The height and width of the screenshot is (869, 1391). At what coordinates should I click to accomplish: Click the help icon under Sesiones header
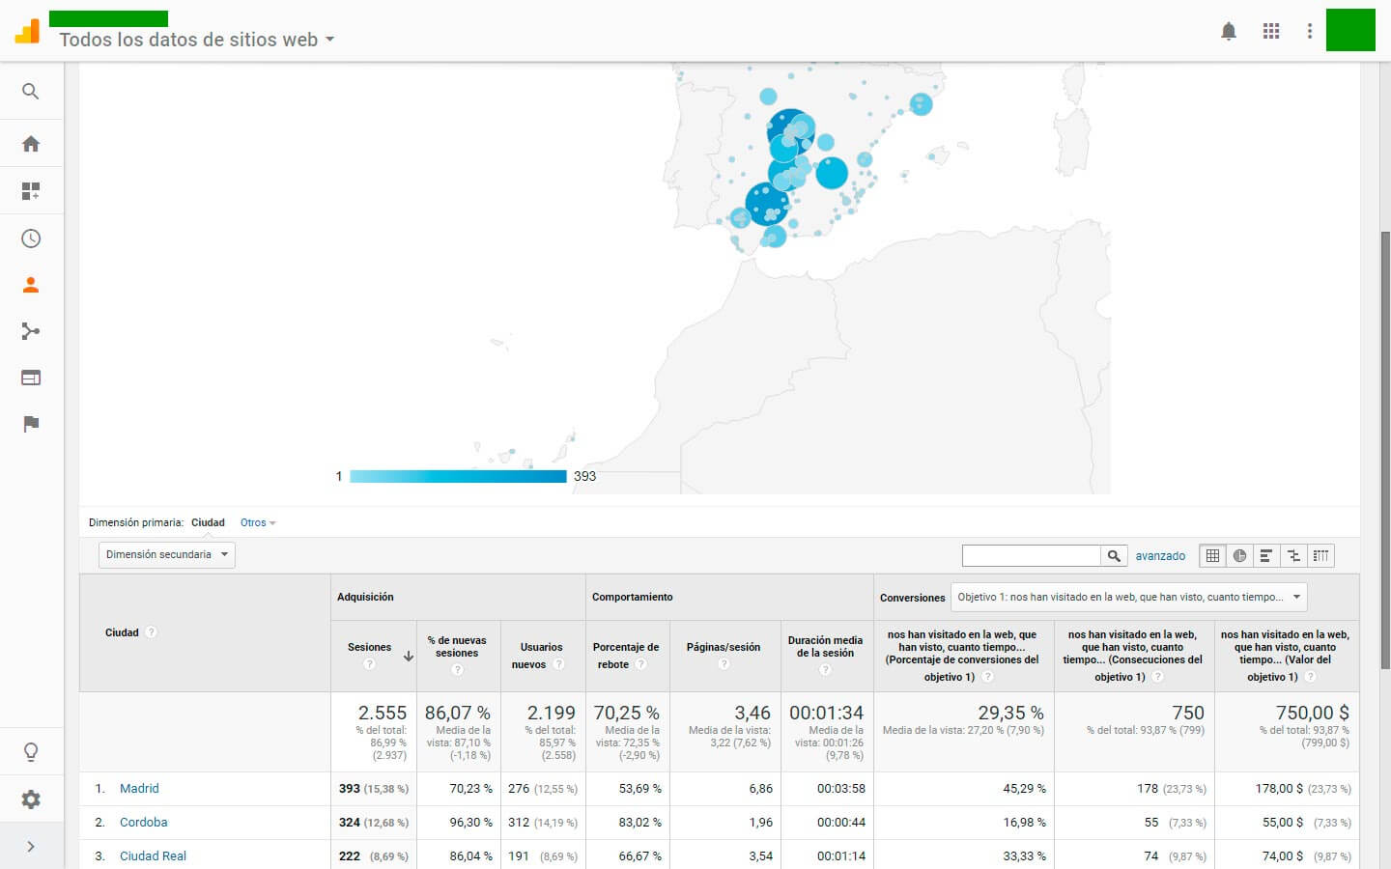(x=369, y=664)
